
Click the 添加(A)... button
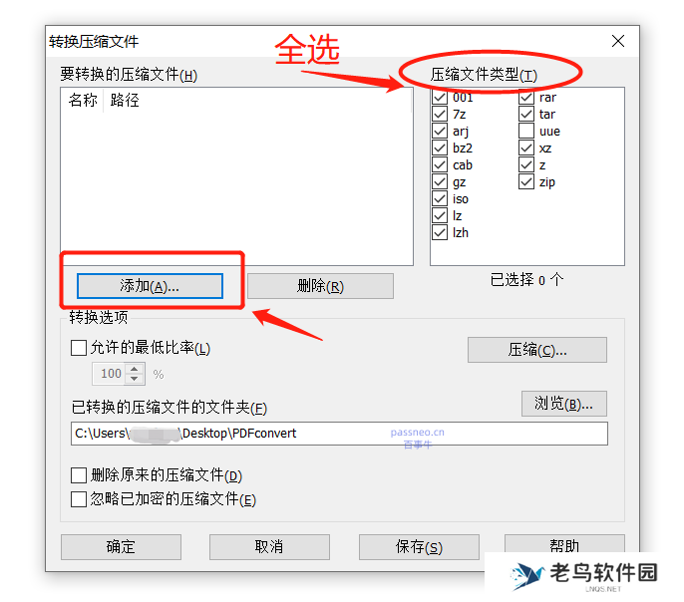tap(150, 286)
